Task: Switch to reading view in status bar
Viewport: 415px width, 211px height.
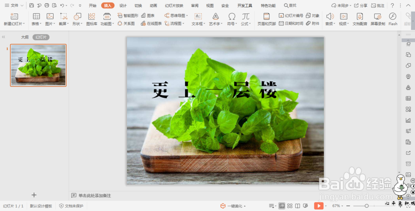Action: click(298, 206)
